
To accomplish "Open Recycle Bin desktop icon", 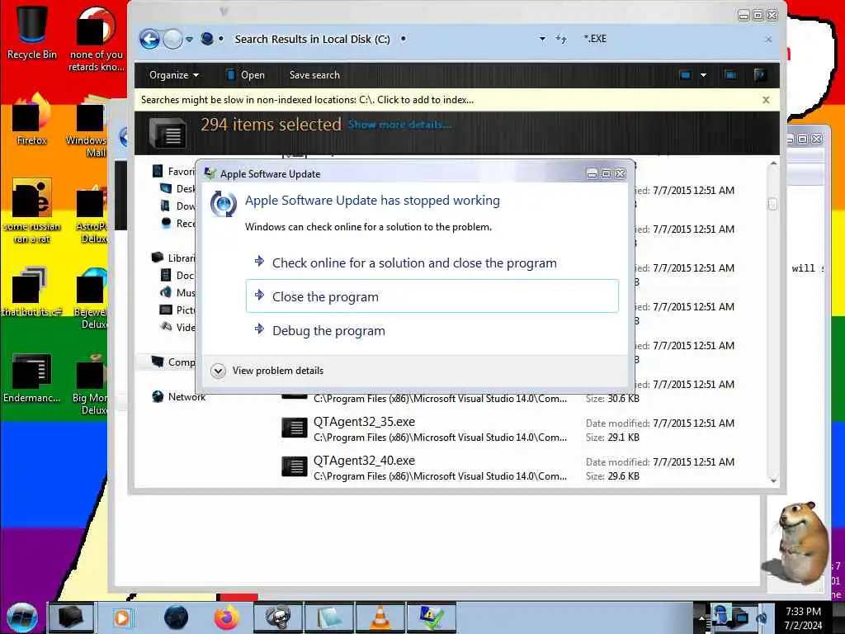I will click(x=32, y=31).
